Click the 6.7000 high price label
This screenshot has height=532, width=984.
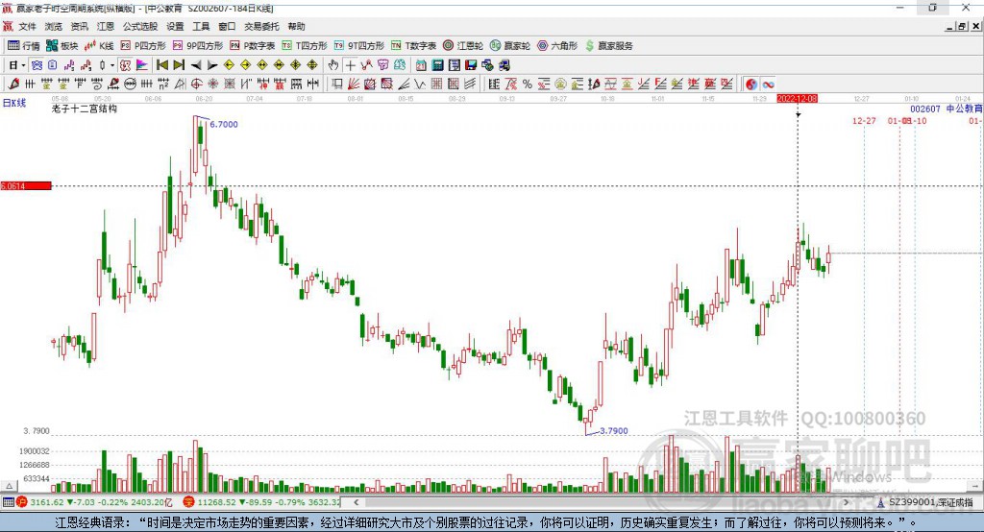click(x=224, y=124)
